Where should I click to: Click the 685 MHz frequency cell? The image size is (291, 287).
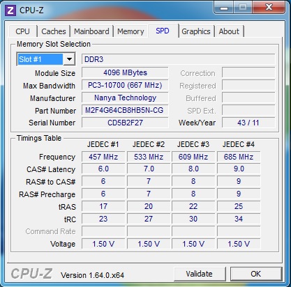click(239, 157)
